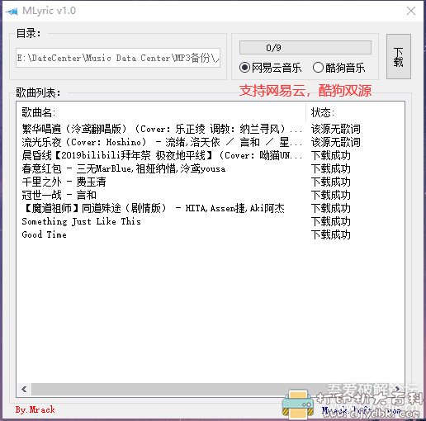This screenshot has height=421, width=426.
Task: Click the 歌曲名 column header
Action: pyautogui.click(x=161, y=112)
